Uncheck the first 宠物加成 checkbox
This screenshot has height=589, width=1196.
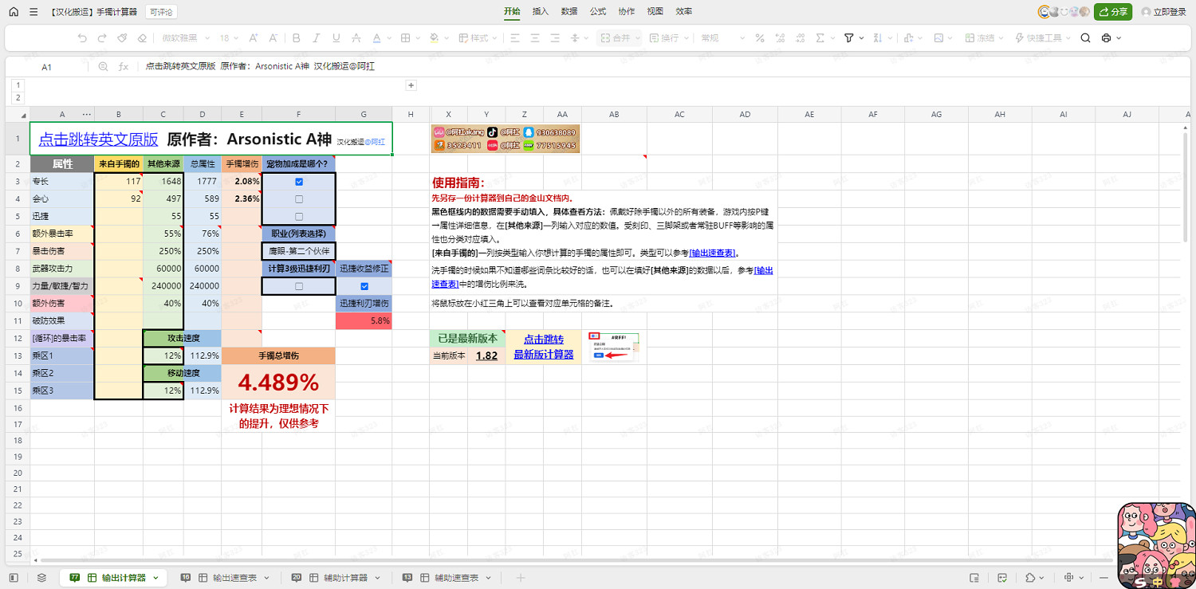tap(298, 181)
